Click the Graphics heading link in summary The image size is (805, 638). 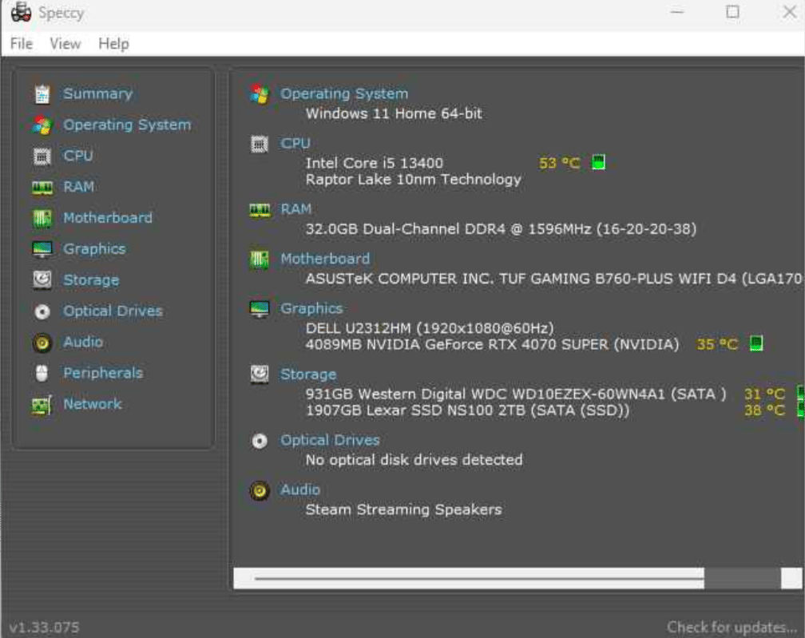coord(311,308)
